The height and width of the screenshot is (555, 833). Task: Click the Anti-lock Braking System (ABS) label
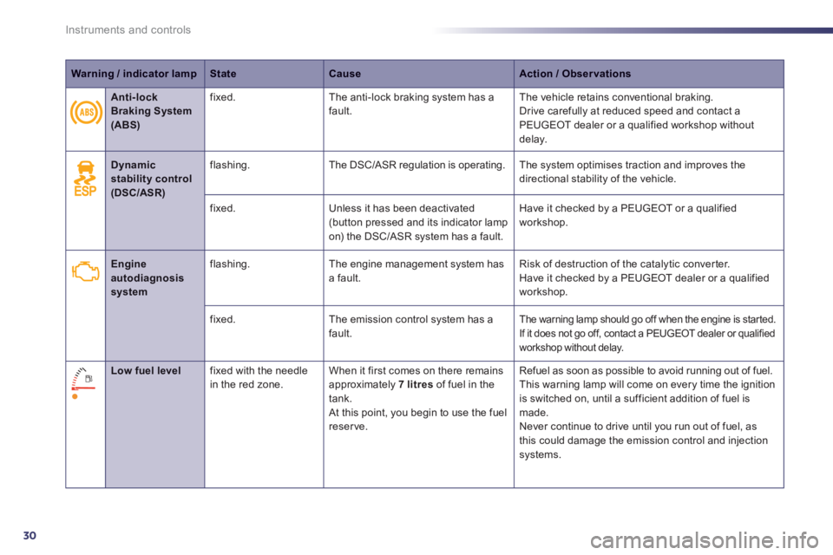tap(151, 111)
